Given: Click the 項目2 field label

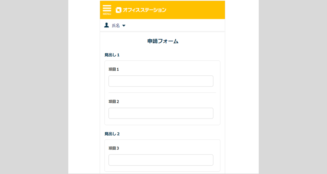Looking at the screenshot, I should (x=114, y=101).
